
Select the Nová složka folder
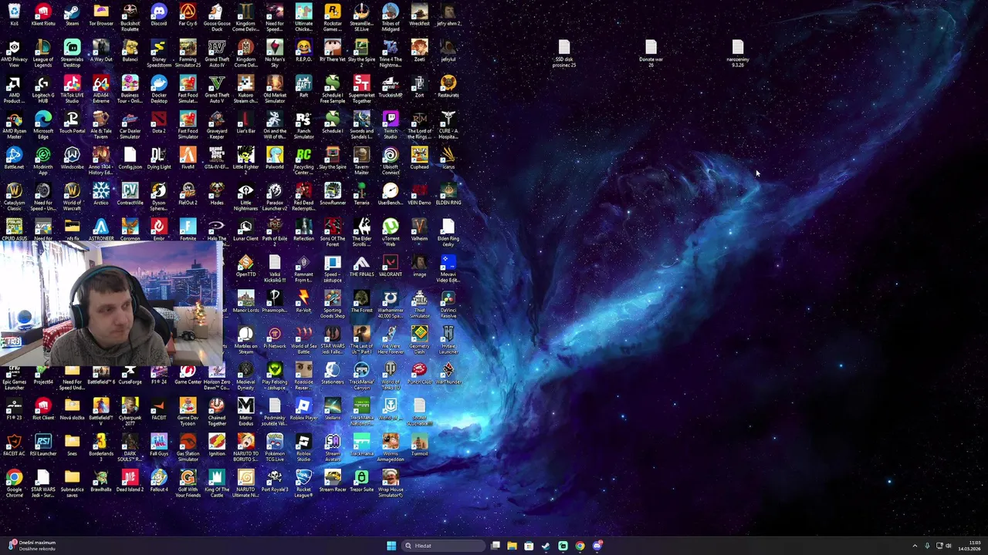click(x=72, y=409)
